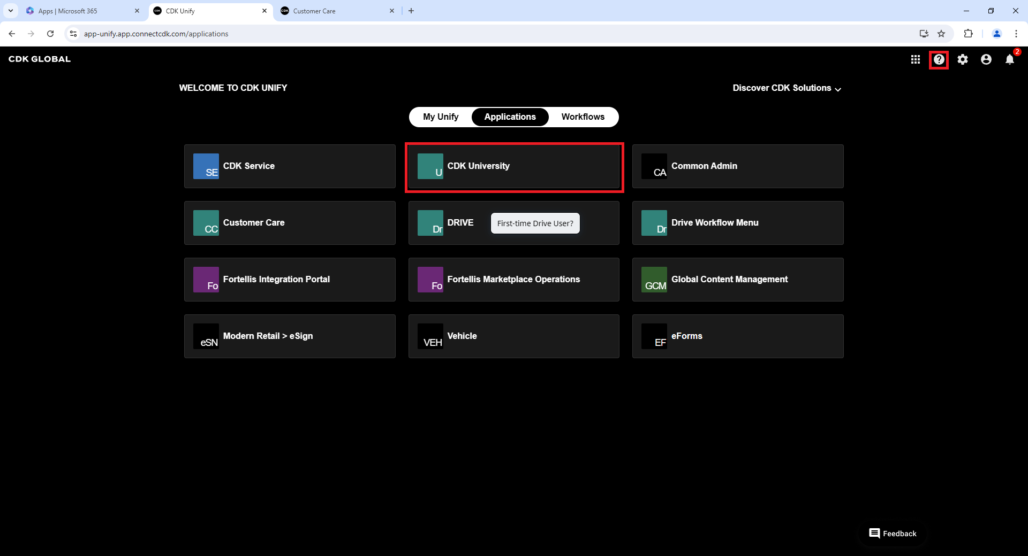This screenshot has height=556, width=1028.
Task: Click the Common Admin label text
Action: point(705,166)
